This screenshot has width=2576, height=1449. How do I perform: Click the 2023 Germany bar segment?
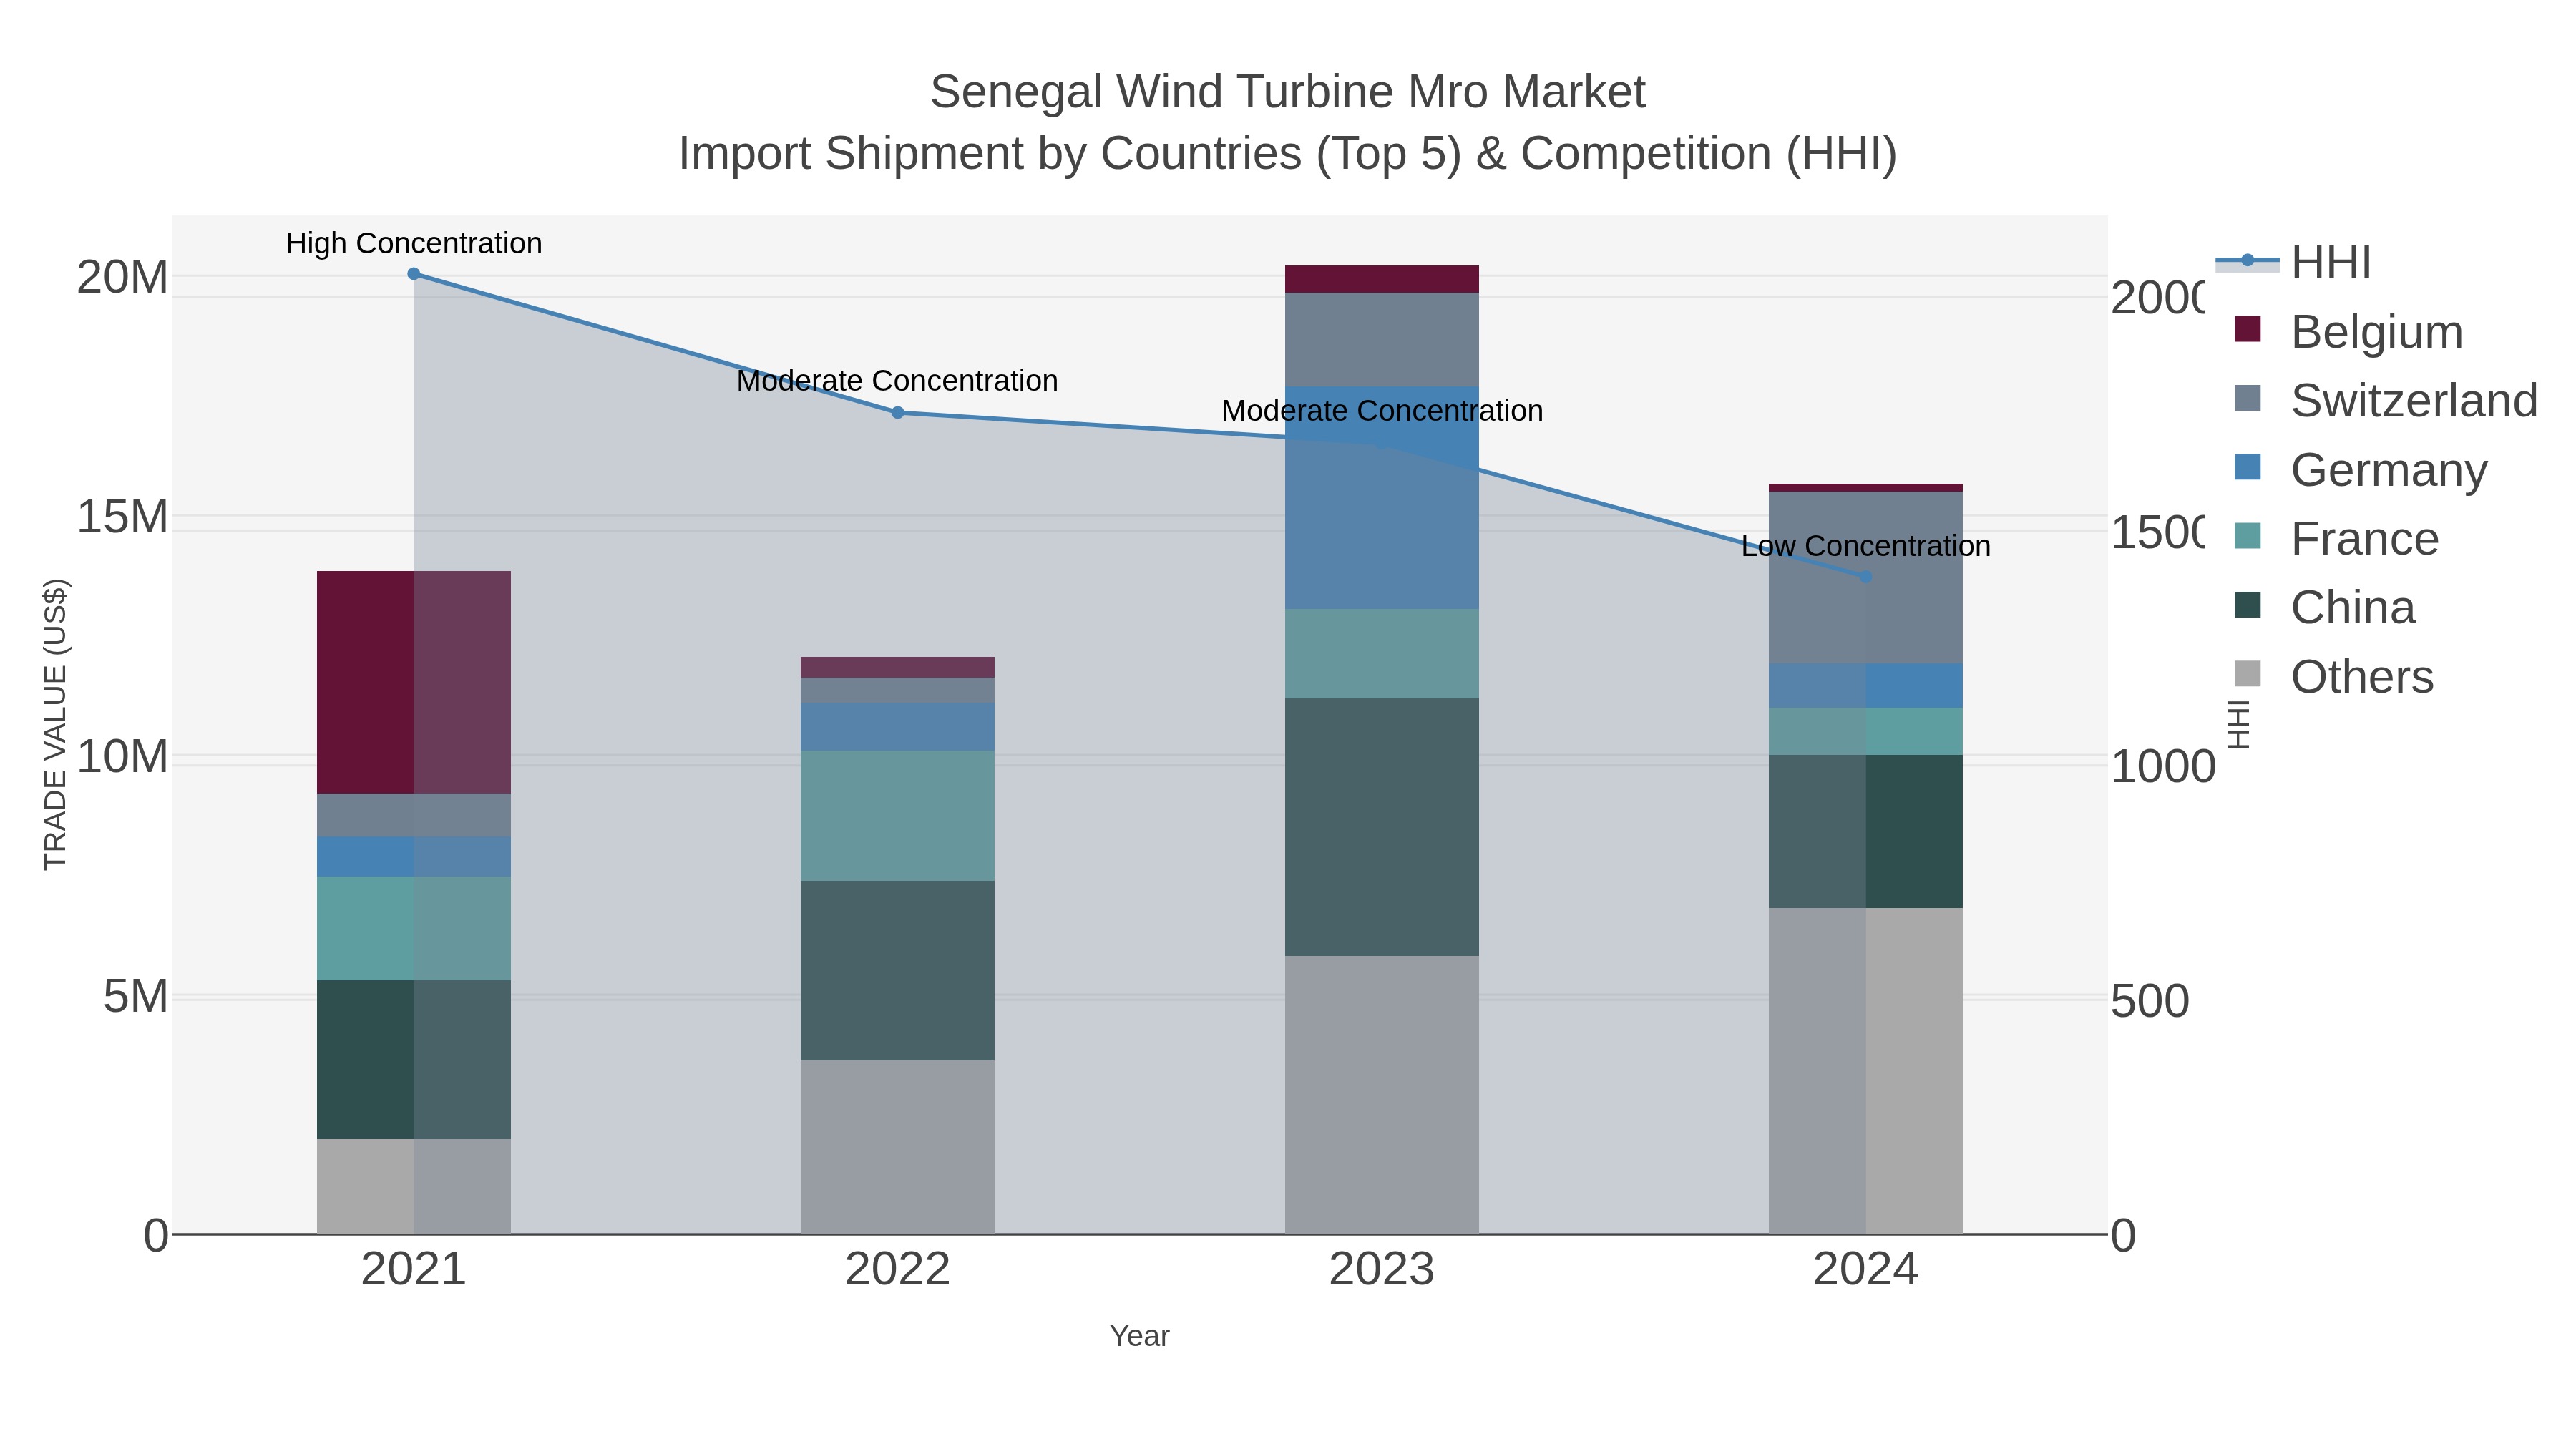coord(1382,498)
